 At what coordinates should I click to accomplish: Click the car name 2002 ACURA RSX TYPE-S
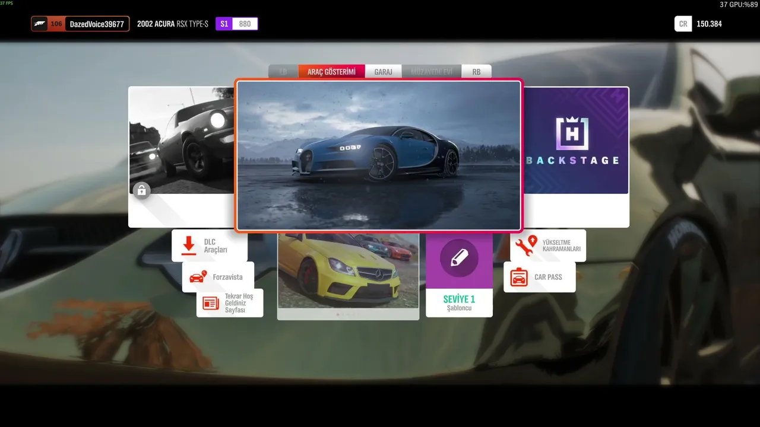(x=173, y=24)
